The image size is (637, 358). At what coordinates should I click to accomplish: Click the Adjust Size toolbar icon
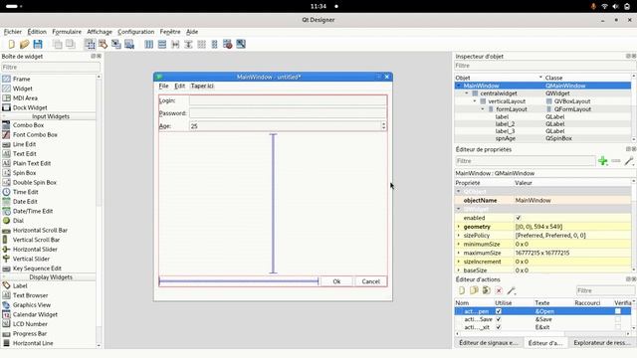point(241,44)
